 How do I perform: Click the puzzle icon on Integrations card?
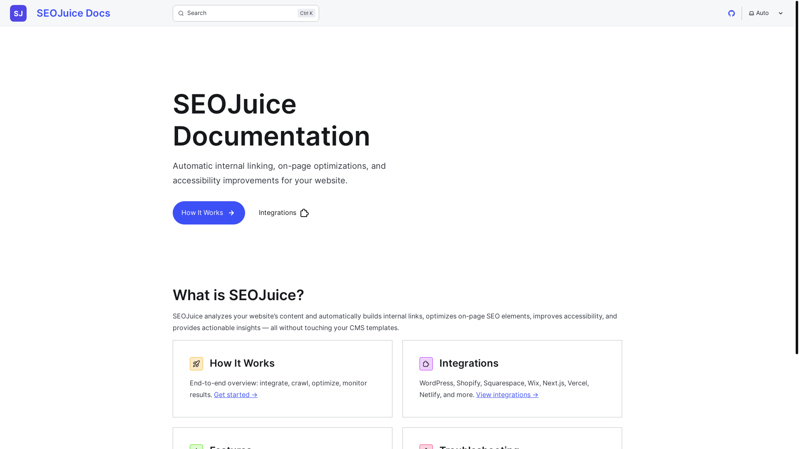[x=426, y=364]
